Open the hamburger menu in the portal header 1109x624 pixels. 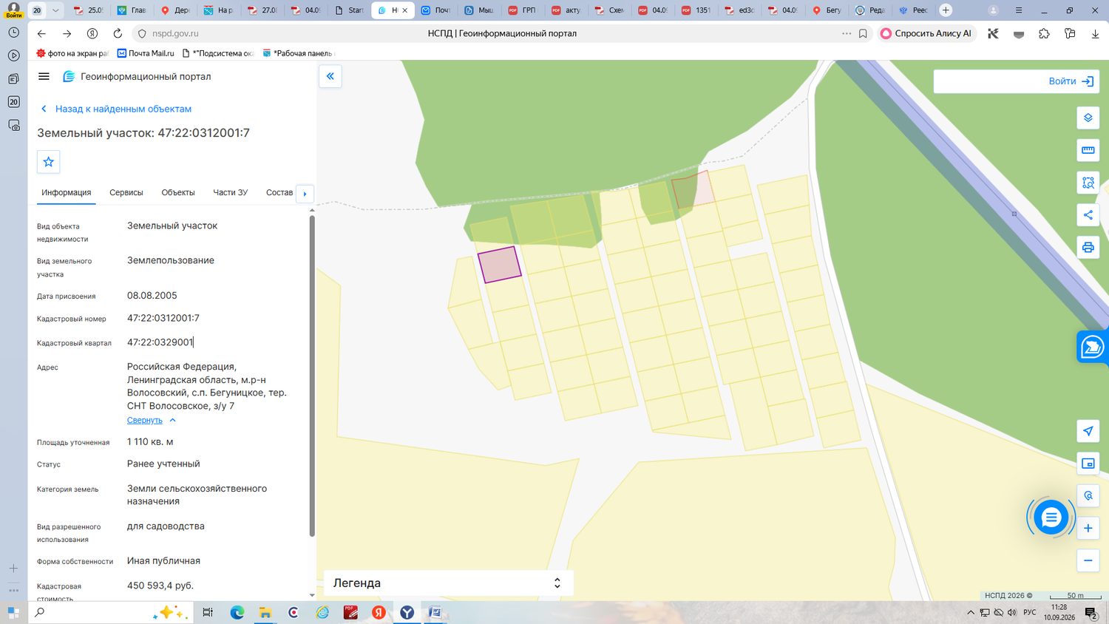(44, 76)
